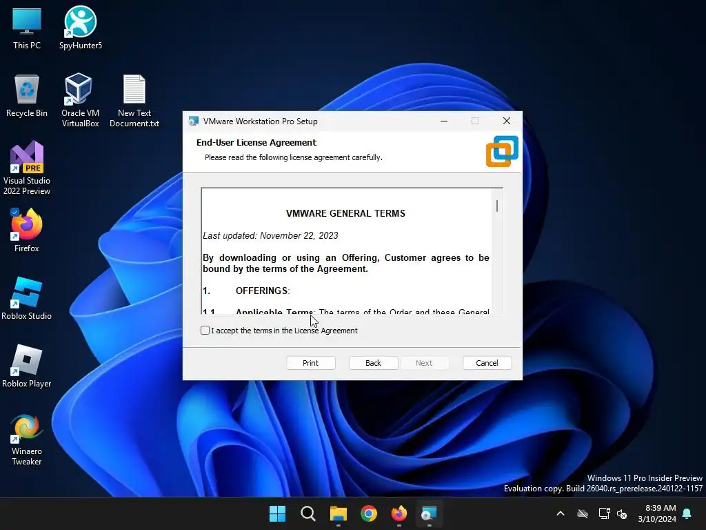Open the notification bell
Viewport: 706px width, 530px height.
click(687, 513)
